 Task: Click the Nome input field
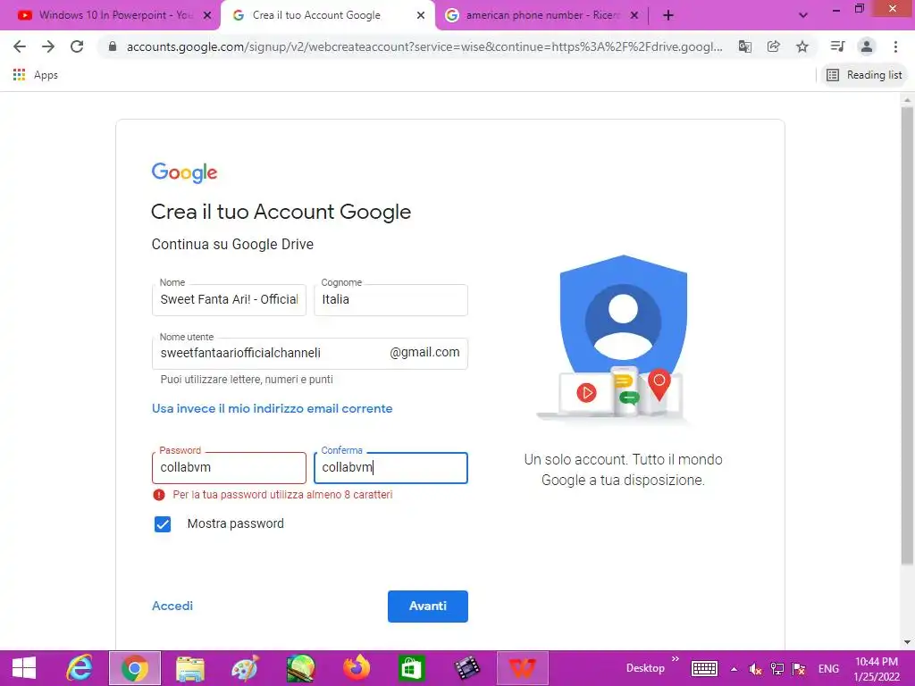click(229, 300)
